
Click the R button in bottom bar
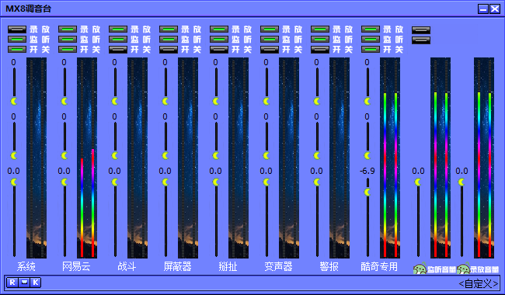(12, 283)
